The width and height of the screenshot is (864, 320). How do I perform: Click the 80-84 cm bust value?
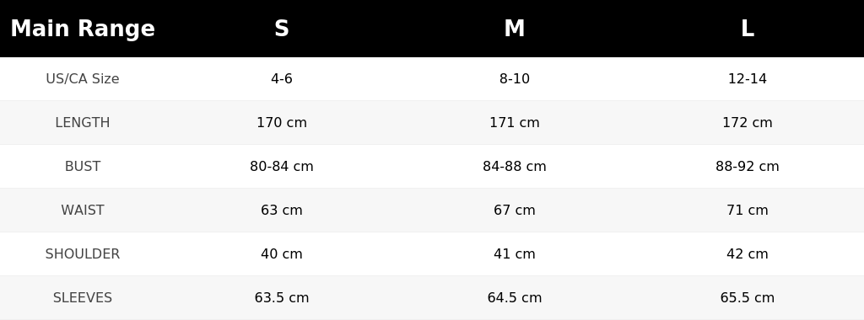tap(282, 166)
